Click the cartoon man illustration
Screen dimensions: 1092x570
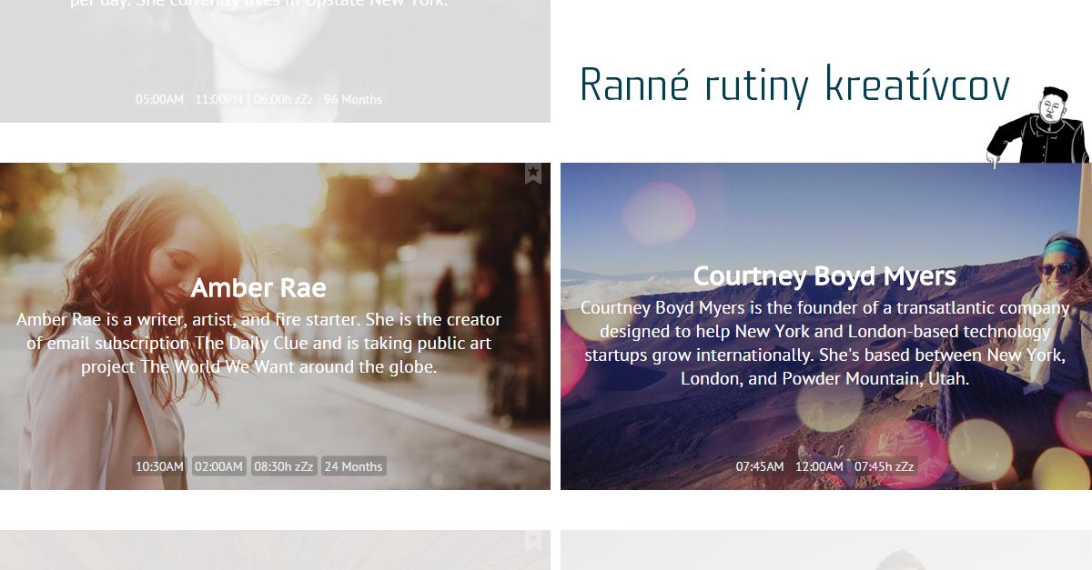[x=1037, y=125]
